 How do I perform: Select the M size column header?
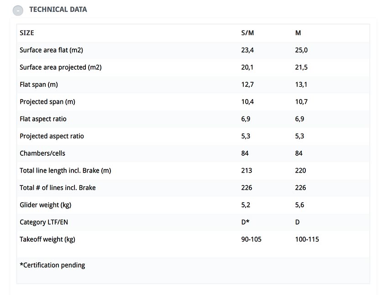click(298, 33)
